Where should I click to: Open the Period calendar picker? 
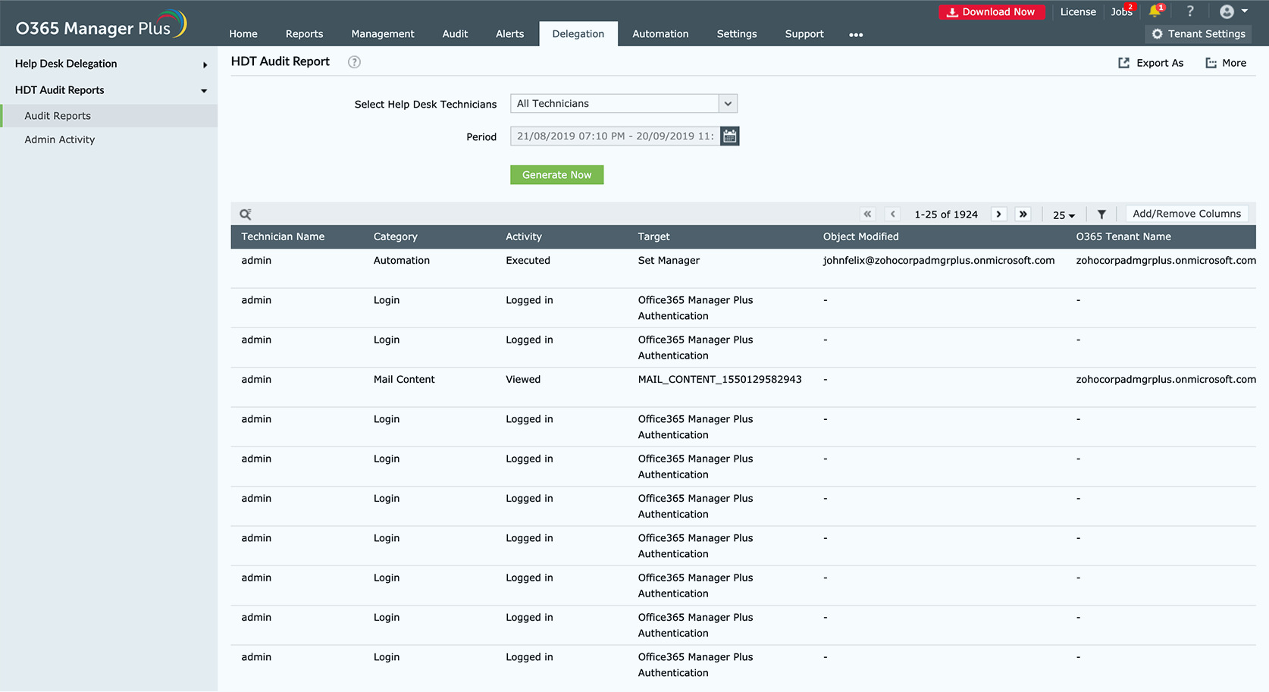[x=729, y=136]
